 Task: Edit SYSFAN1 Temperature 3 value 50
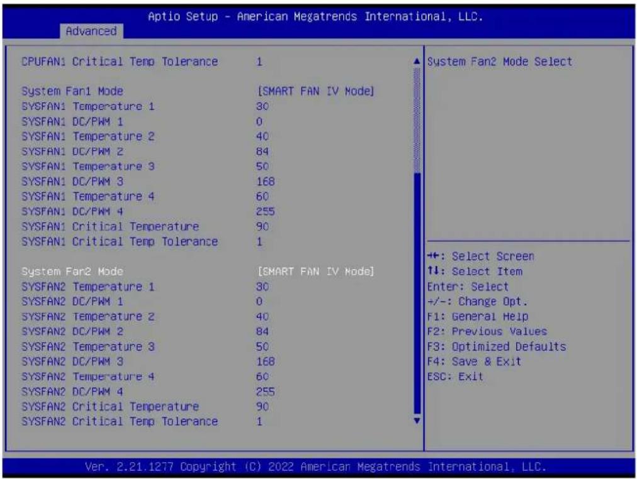(262, 167)
